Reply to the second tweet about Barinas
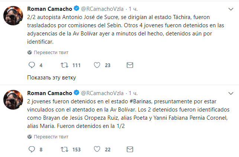The width and height of the screenshot is (239, 157). [x=31, y=150]
